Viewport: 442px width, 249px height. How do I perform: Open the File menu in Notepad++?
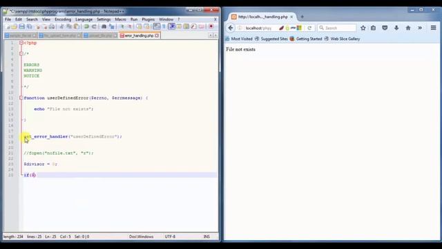tap(8, 19)
